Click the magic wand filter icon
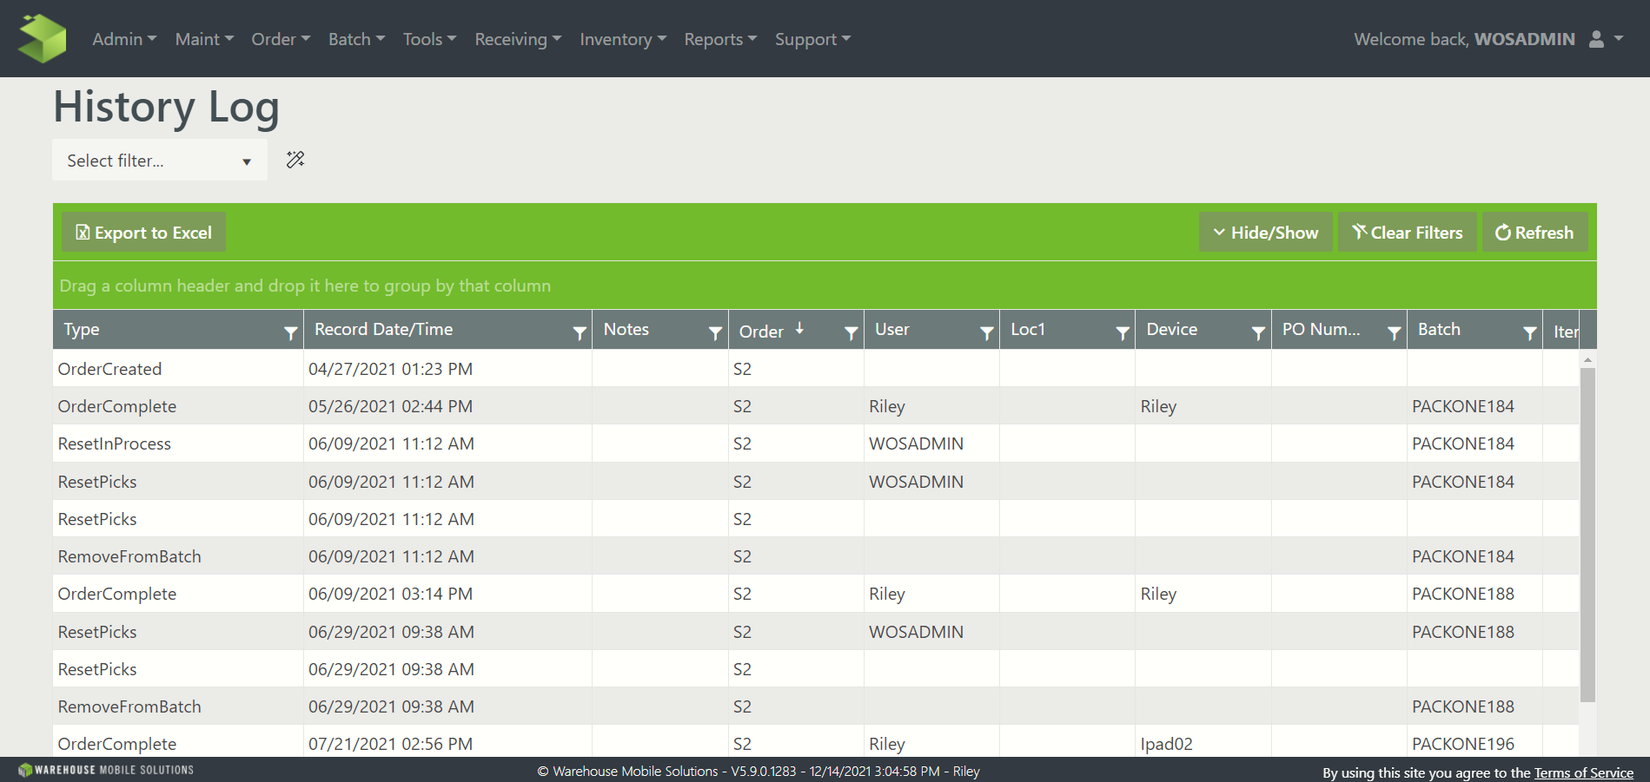Screen dimensions: 1650x782 click(x=295, y=160)
